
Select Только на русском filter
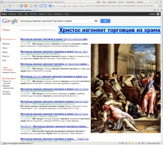[x=7, y=82]
